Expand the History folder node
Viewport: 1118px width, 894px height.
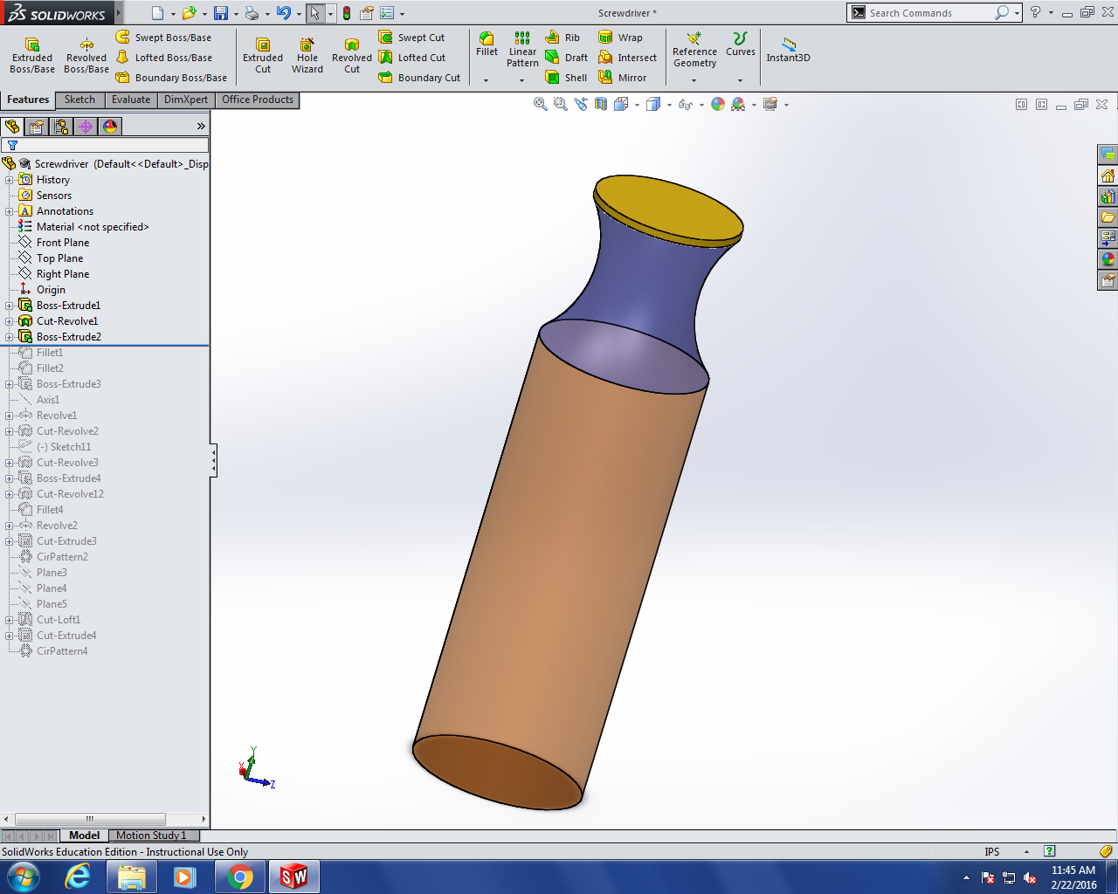pos(10,180)
